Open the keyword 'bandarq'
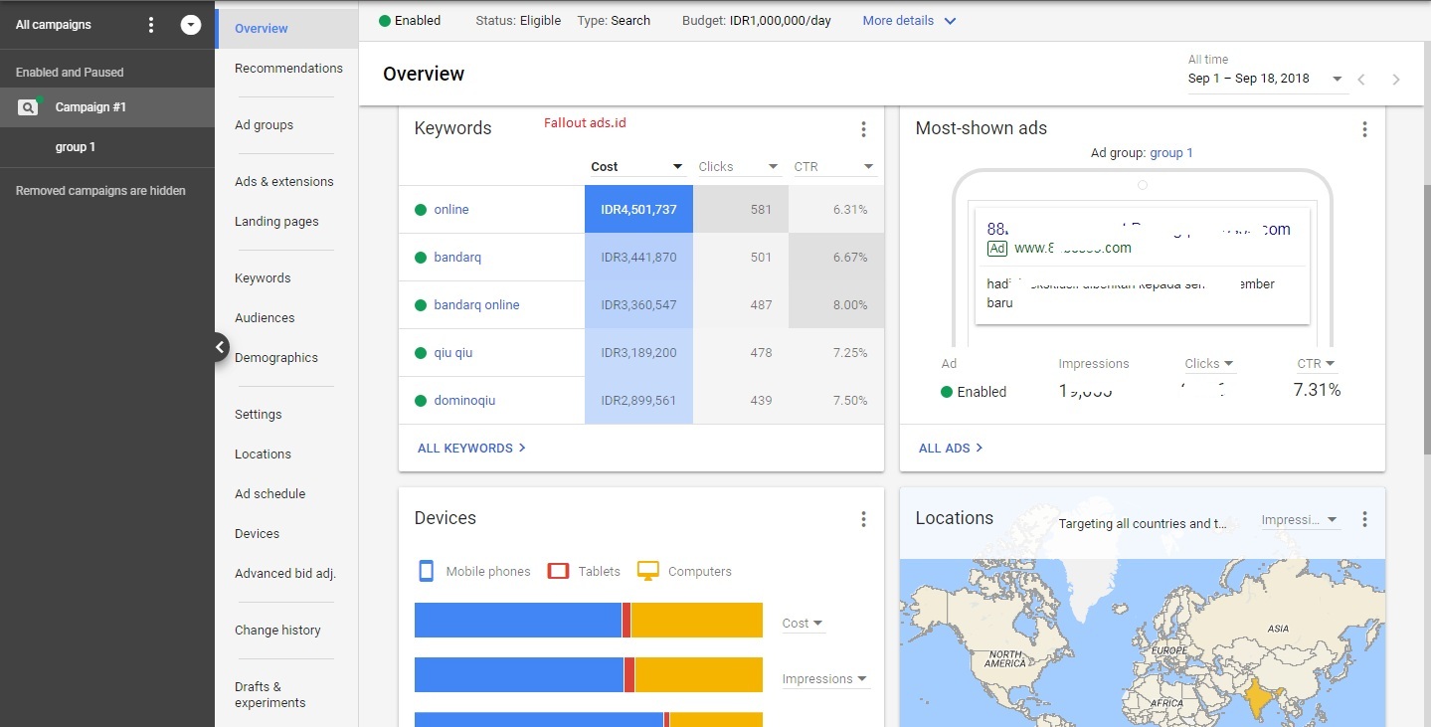This screenshot has width=1431, height=727. tap(457, 258)
